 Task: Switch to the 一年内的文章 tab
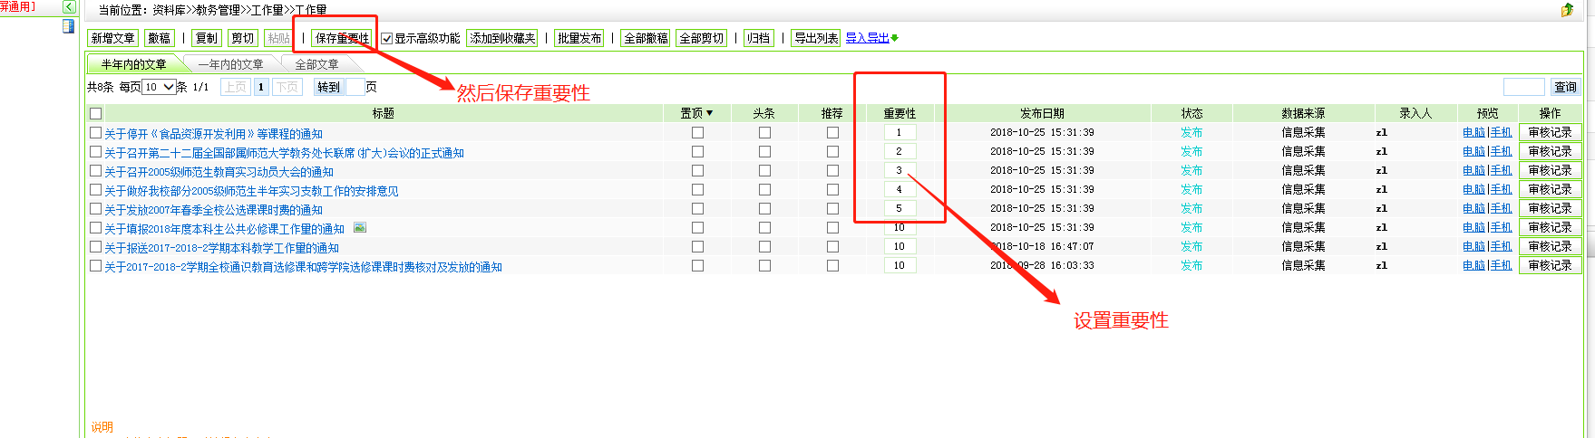(x=230, y=64)
